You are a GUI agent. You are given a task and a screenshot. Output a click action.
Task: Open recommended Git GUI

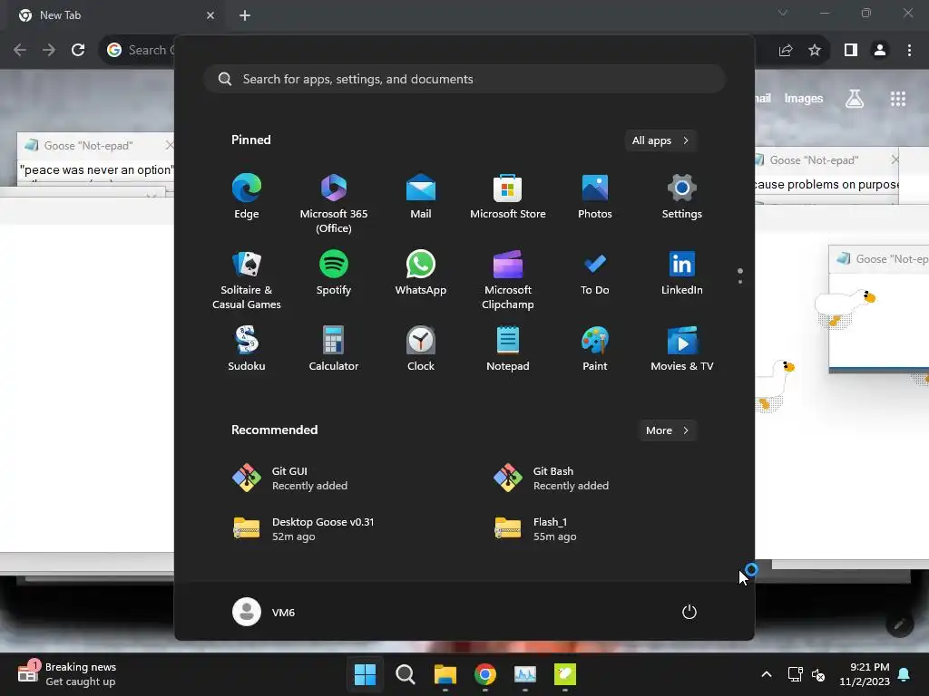290,478
